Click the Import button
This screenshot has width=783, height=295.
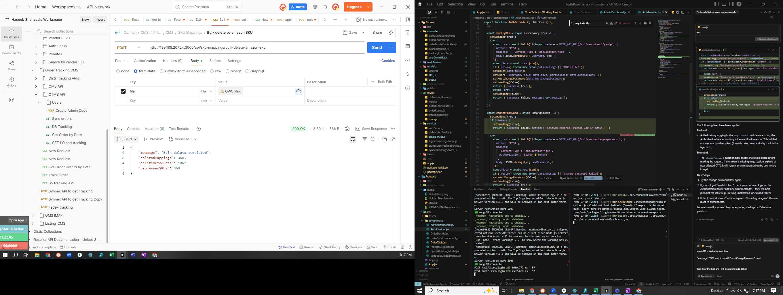point(100,20)
